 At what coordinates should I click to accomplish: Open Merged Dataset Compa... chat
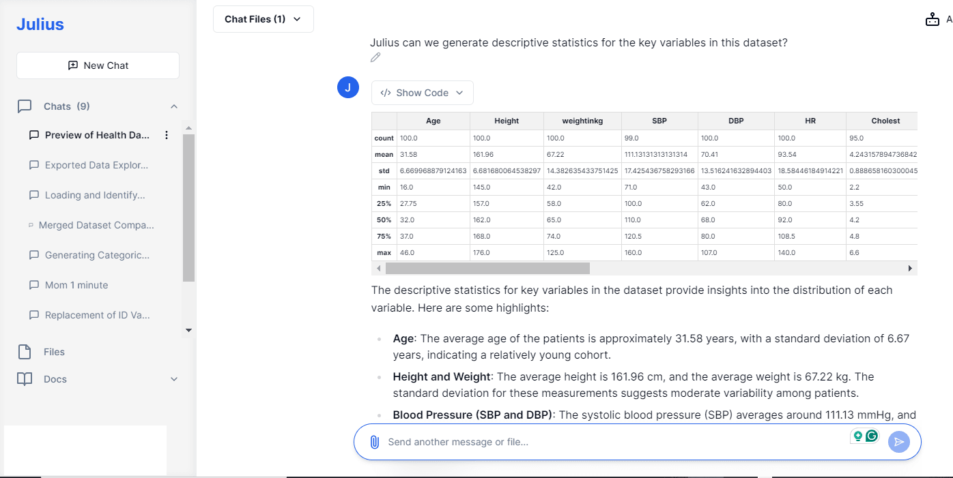(96, 225)
